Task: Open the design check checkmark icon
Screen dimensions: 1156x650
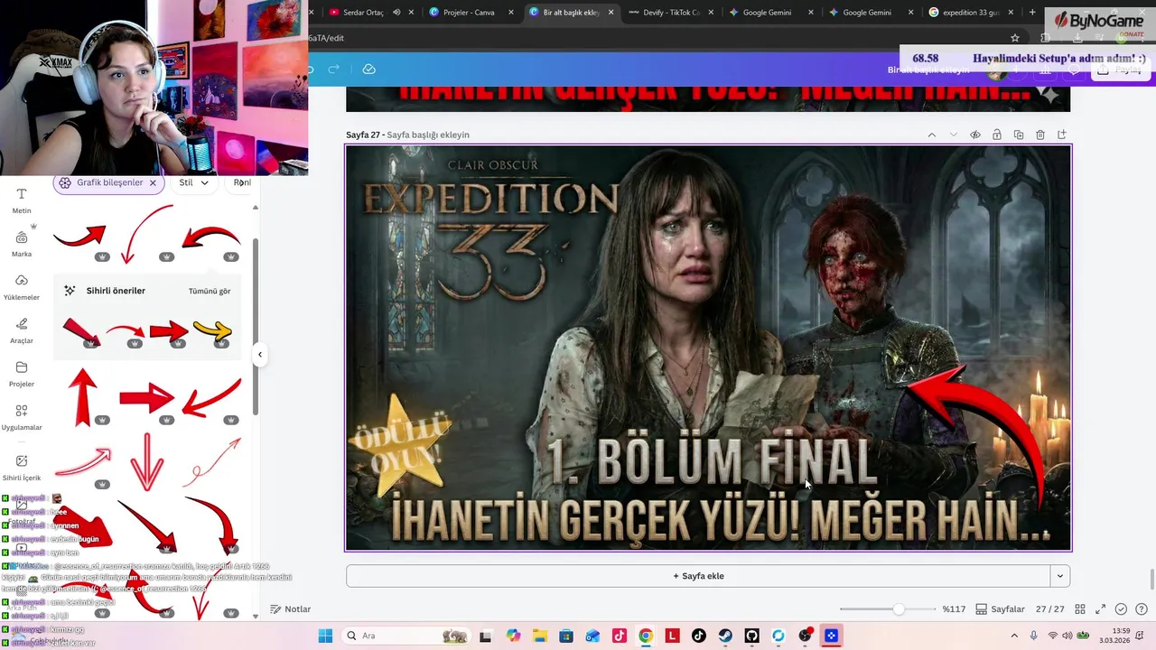Action: point(1121,609)
